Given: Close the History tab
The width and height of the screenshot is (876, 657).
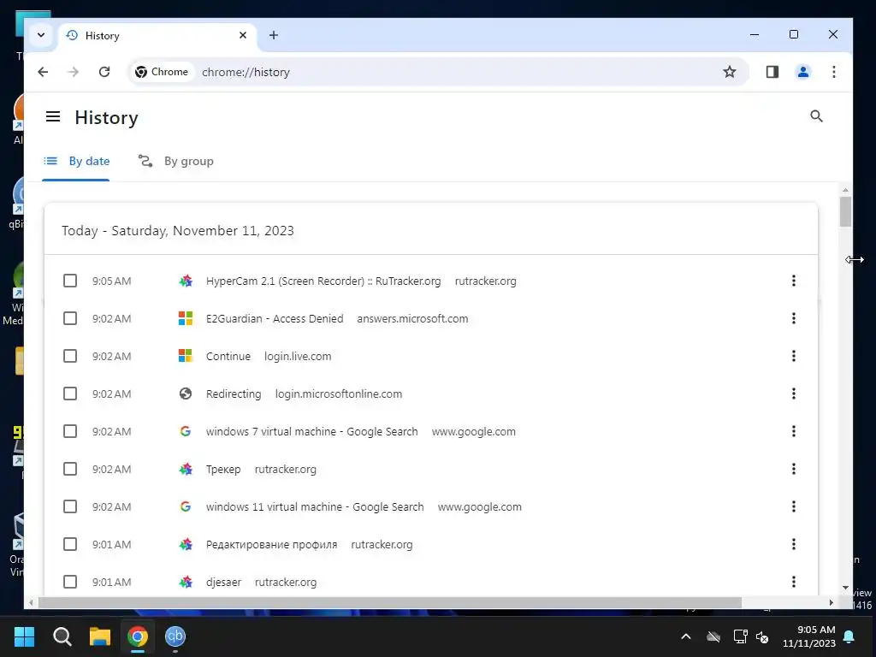Looking at the screenshot, I should tap(242, 35).
